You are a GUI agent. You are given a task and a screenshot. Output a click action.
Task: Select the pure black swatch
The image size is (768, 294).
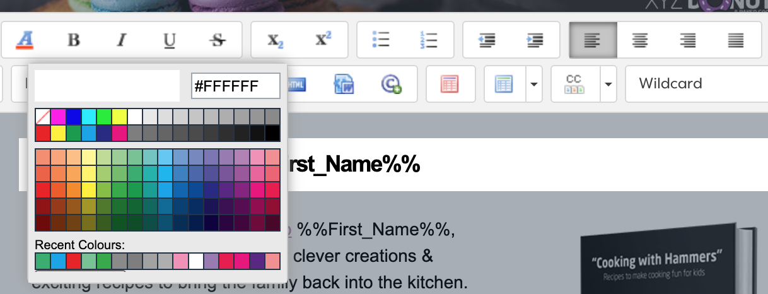click(x=272, y=132)
